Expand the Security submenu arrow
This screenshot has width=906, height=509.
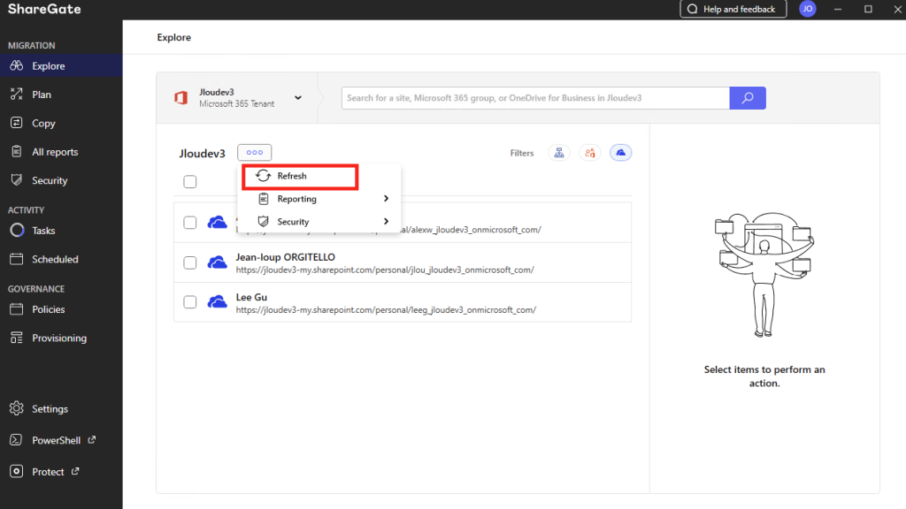click(x=386, y=222)
